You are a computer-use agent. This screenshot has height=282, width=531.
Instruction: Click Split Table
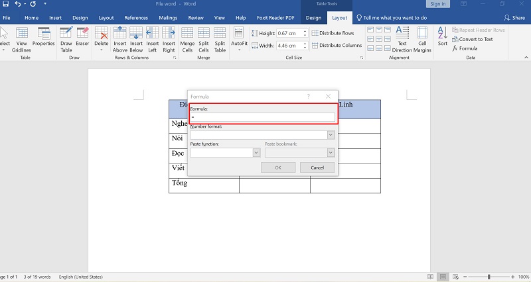point(220,40)
